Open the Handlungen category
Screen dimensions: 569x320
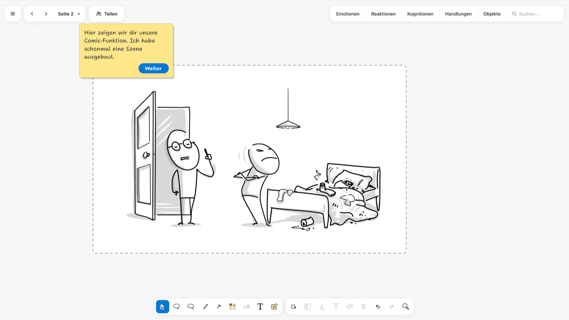pyautogui.click(x=458, y=14)
